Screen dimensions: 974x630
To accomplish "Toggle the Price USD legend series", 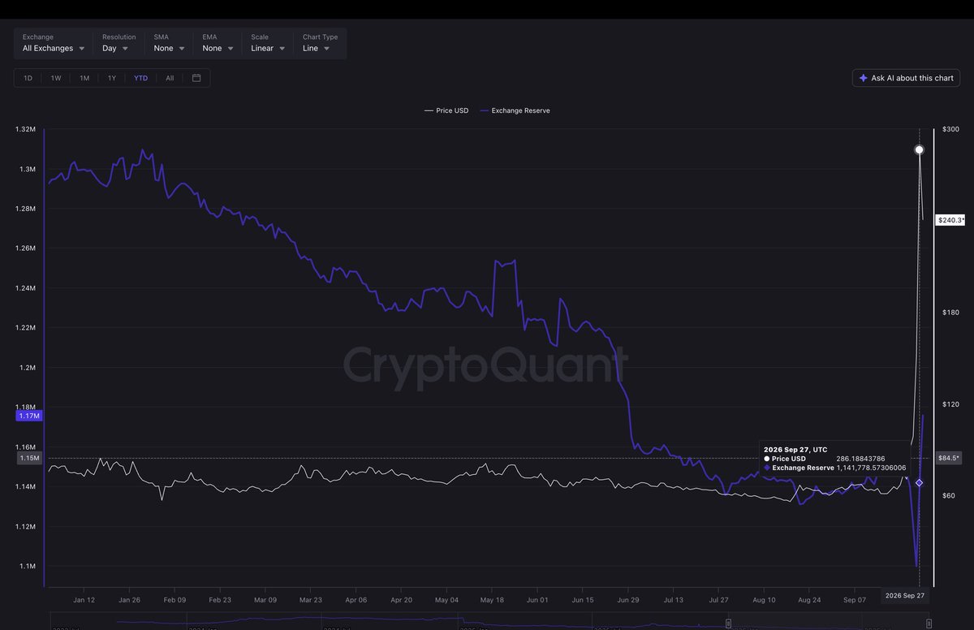I will (x=446, y=110).
